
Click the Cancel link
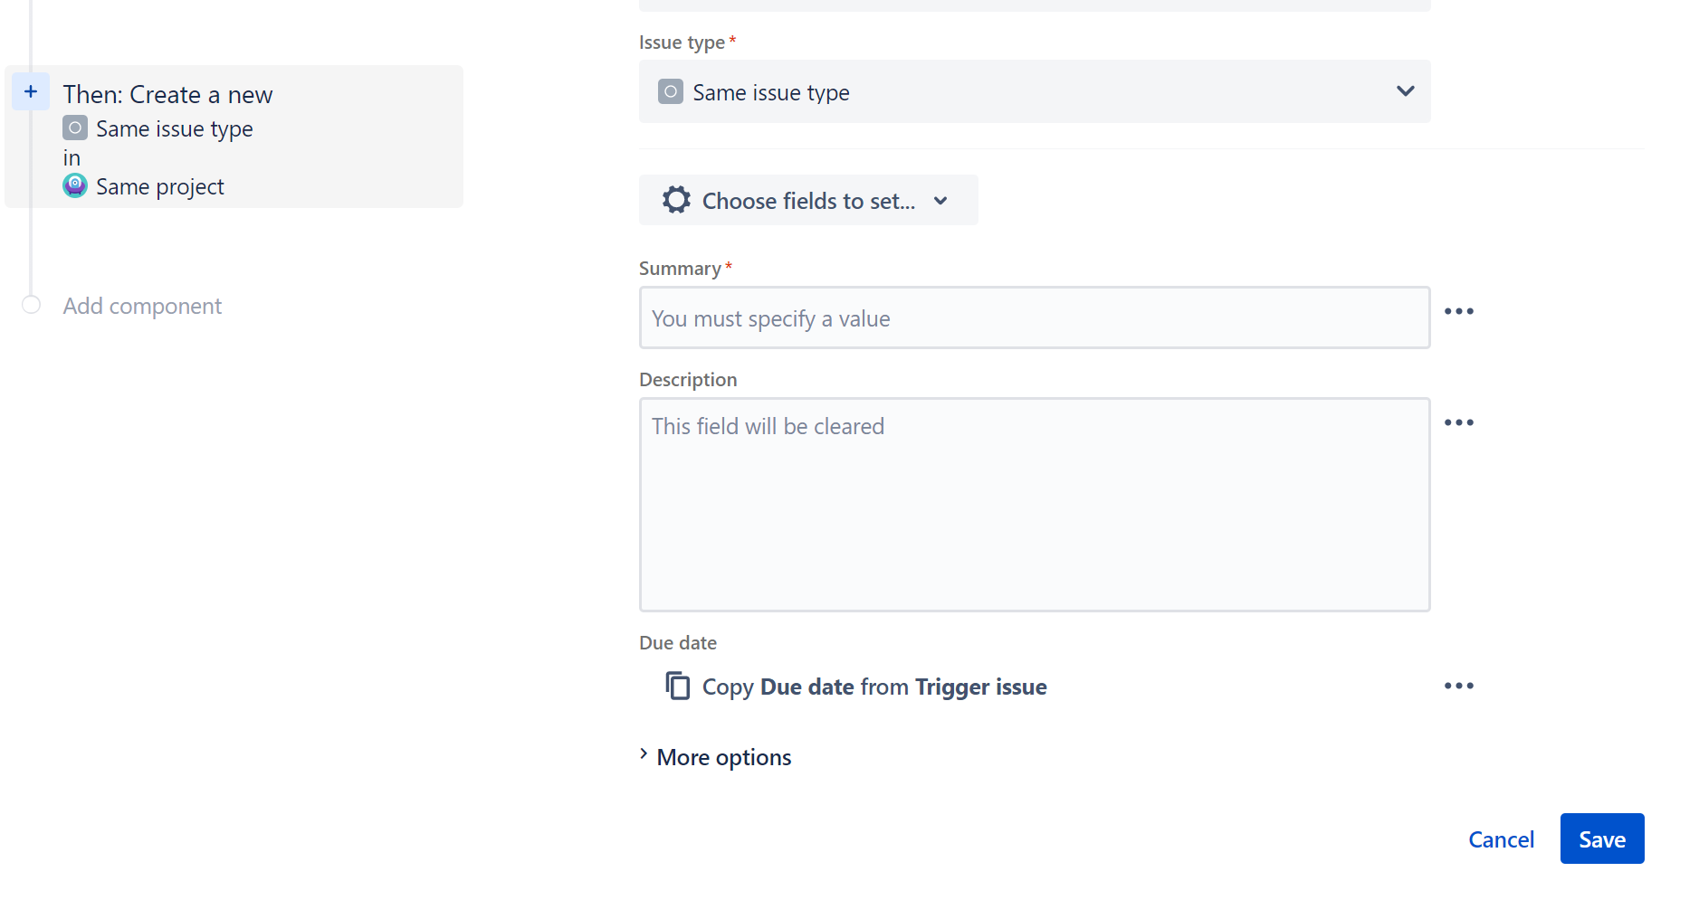pyautogui.click(x=1501, y=839)
